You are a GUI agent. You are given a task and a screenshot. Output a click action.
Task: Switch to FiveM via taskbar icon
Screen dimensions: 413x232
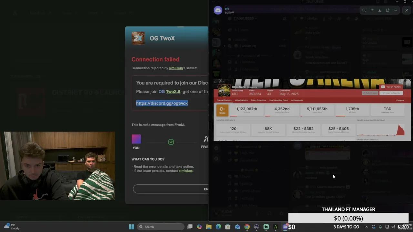pos(276,227)
